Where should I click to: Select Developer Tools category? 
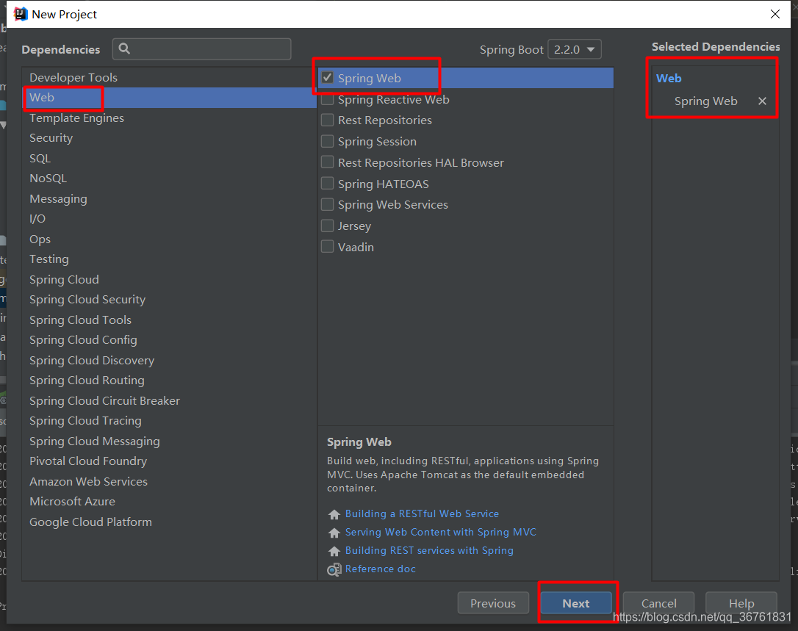(x=169, y=77)
